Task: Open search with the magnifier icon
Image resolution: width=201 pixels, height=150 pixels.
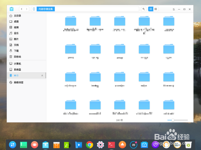Action: (144, 9)
